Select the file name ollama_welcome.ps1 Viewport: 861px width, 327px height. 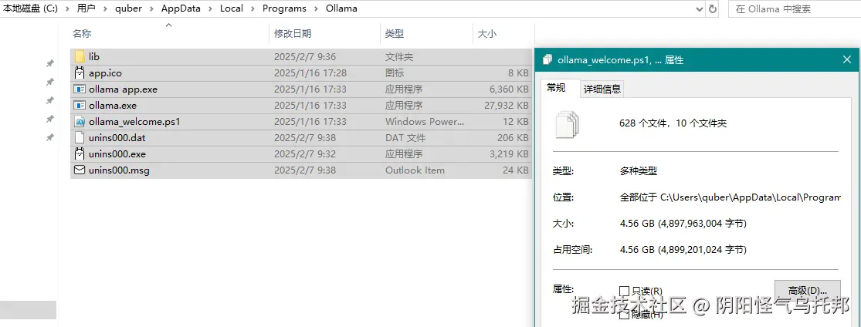coord(134,121)
